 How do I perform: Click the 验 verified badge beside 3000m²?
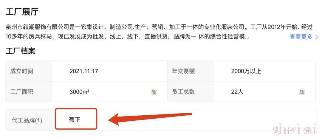pyautogui.click(x=154, y=92)
